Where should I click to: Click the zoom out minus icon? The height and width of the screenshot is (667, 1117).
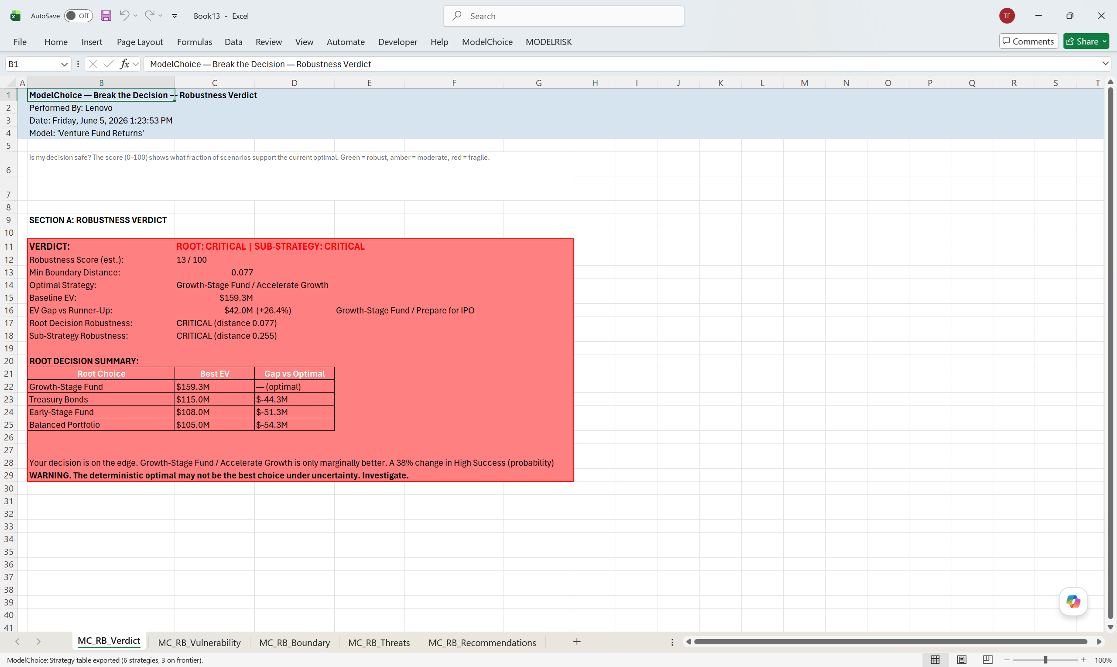1007,660
